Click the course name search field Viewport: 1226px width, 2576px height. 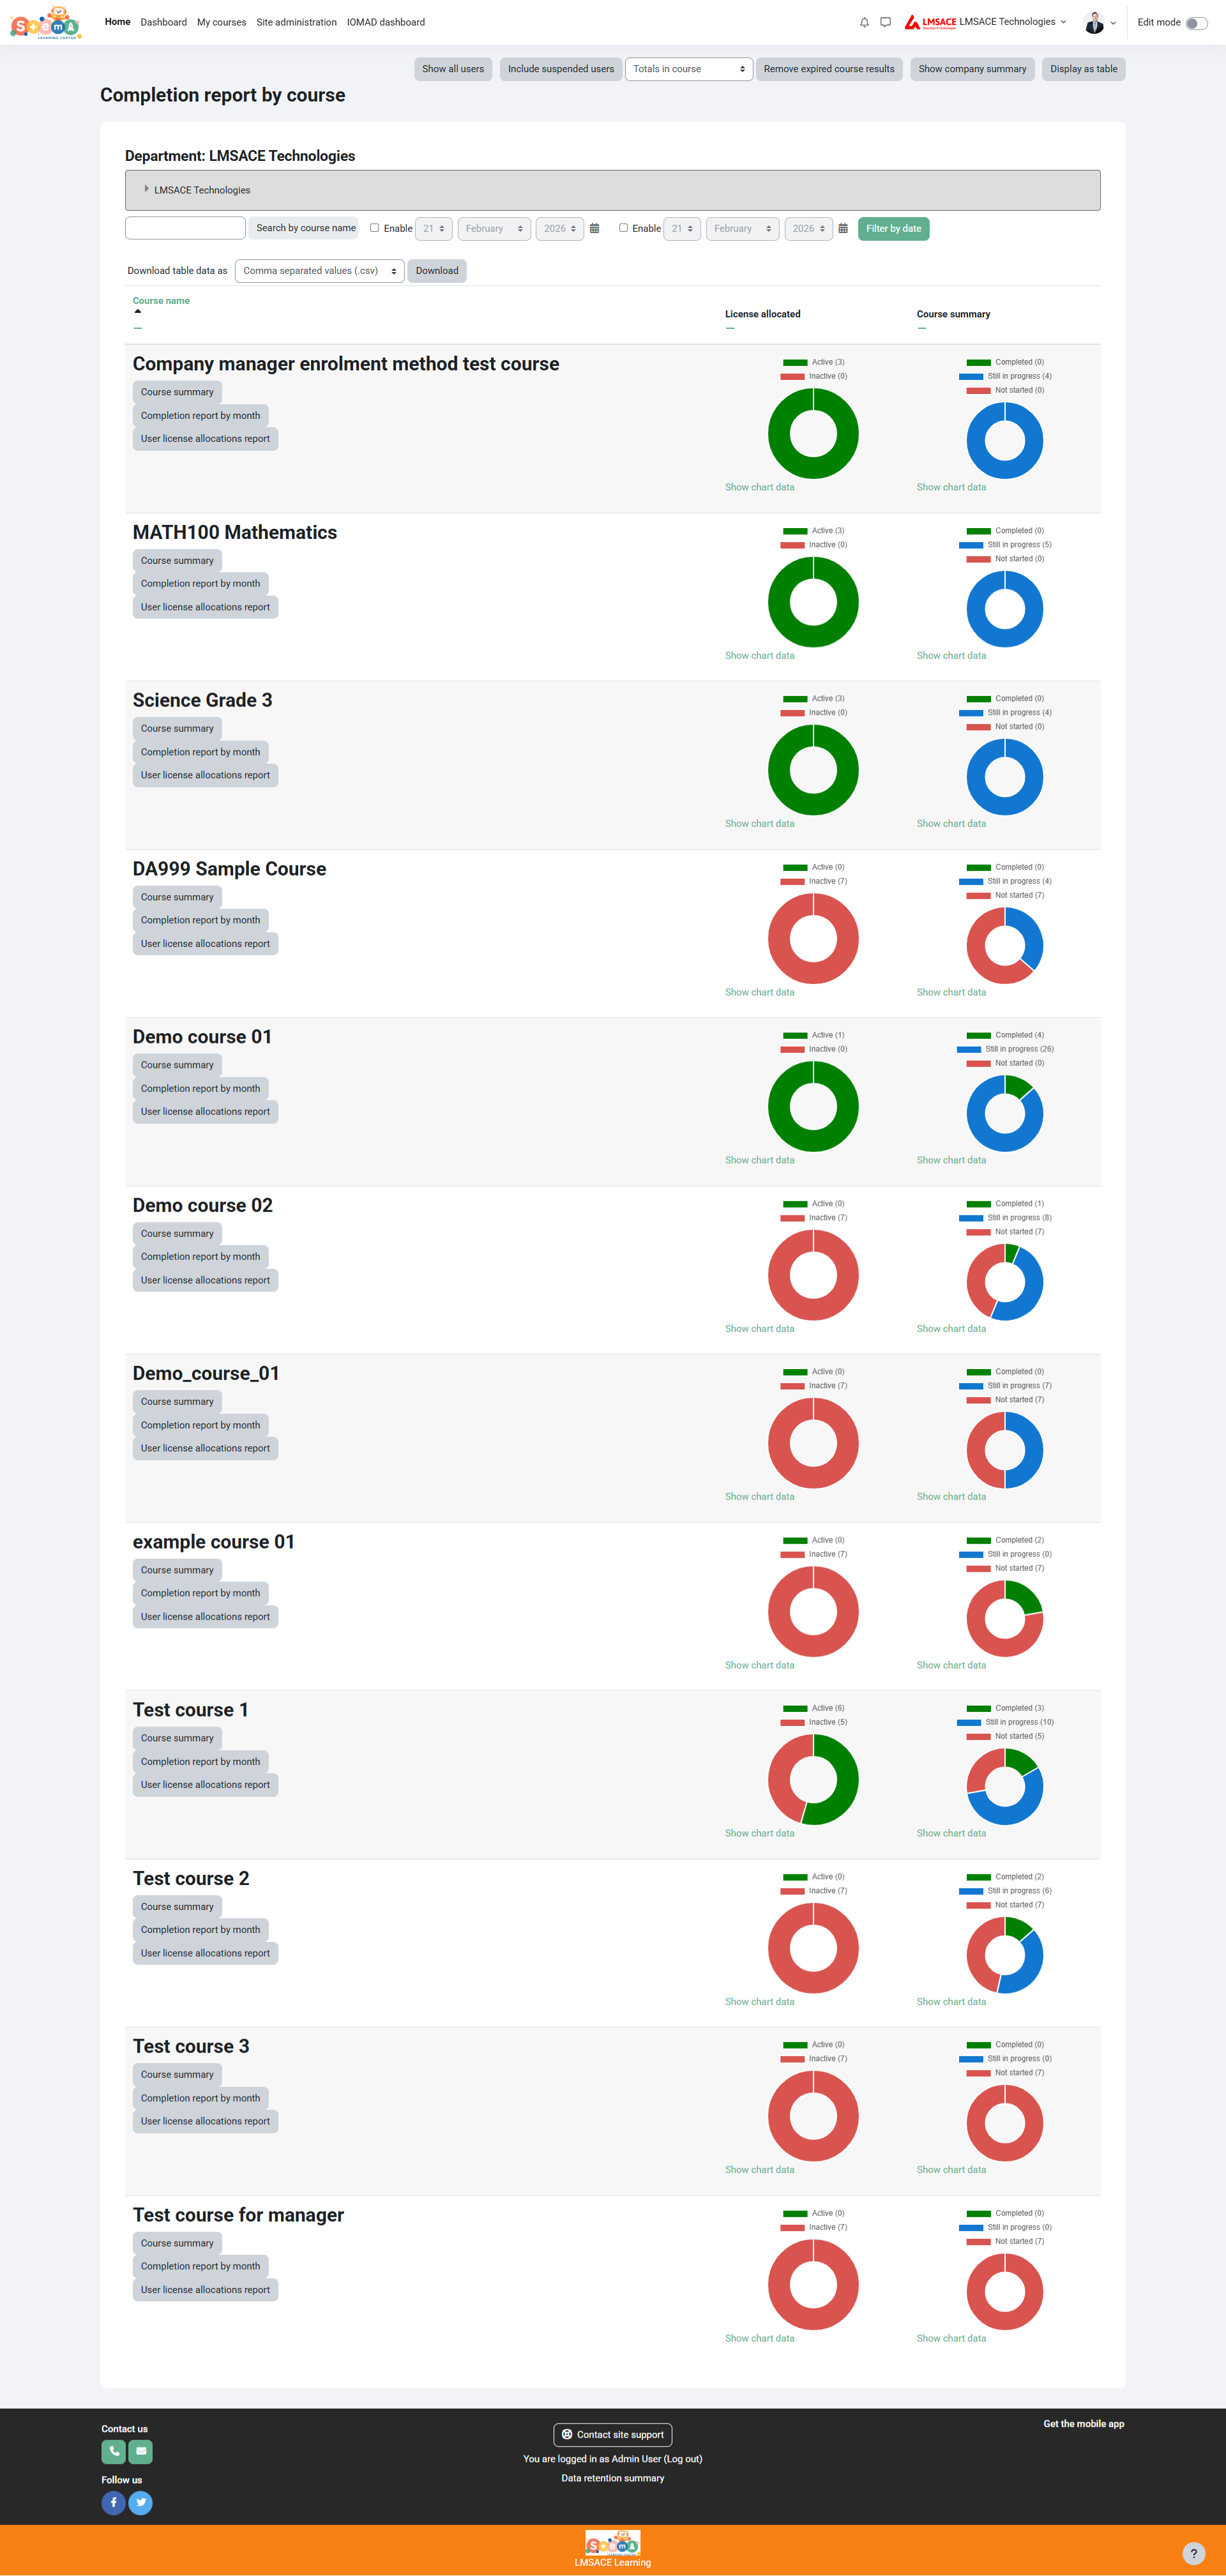(x=185, y=229)
